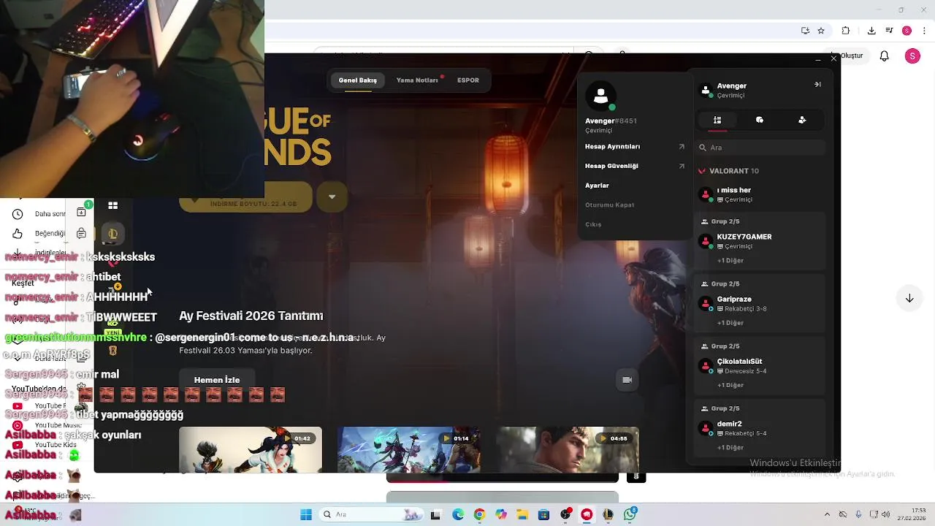Open File Explorer from the taskbar
This screenshot has width=935, height=526.
[x=523, y=514]
